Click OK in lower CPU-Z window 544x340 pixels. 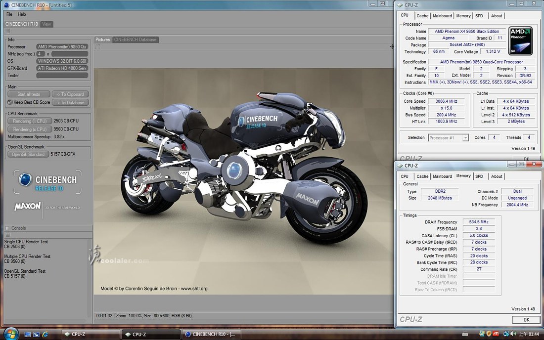526,320
